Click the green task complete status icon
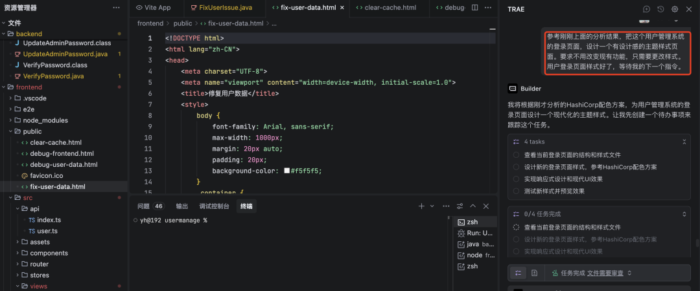The width and height of the screenshot is (700, 291). point(555,273)
